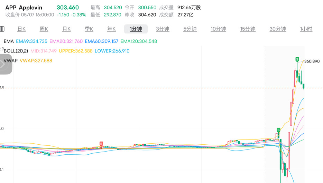Click the VWAP:327.588 value

[36, 61]
